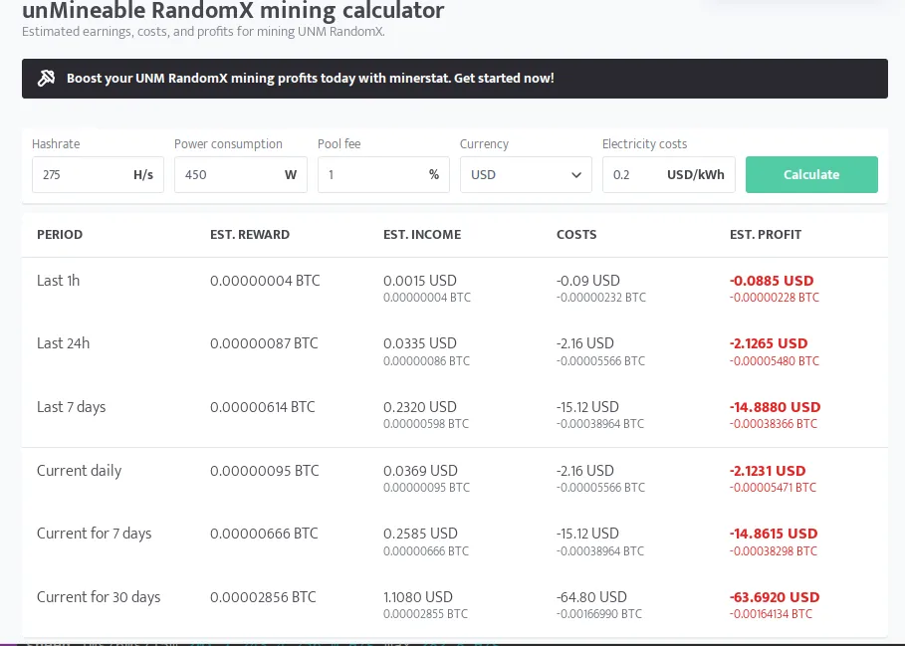
Task: Click profit value -63.6920 USD
Action: click(x=775, y=597)
